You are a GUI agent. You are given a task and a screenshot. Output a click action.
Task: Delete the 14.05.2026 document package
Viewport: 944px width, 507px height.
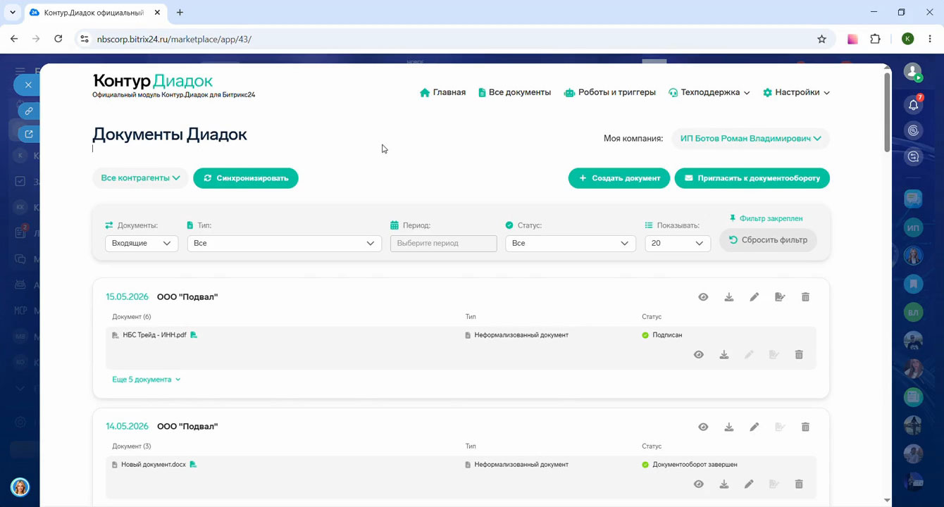click(x=805, y=427)
